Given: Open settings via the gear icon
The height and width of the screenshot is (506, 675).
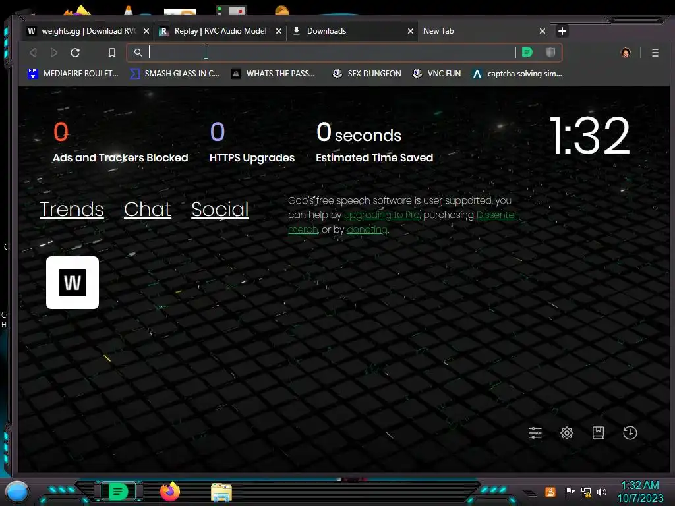Looking at the screenshot, I should [566, 433].
